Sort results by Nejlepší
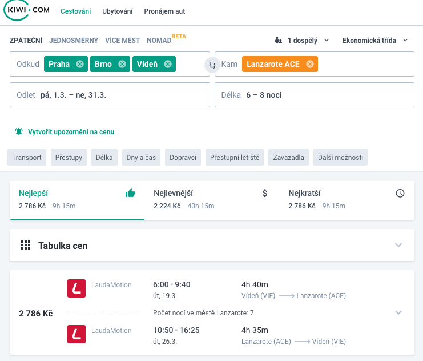The height and width of the screenshot is (361, 423). 77,200
